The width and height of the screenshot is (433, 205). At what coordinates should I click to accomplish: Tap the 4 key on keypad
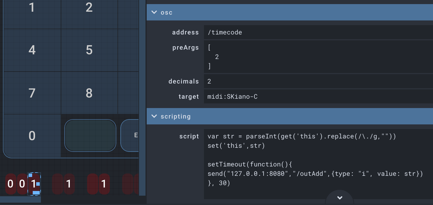click(32, 50)
